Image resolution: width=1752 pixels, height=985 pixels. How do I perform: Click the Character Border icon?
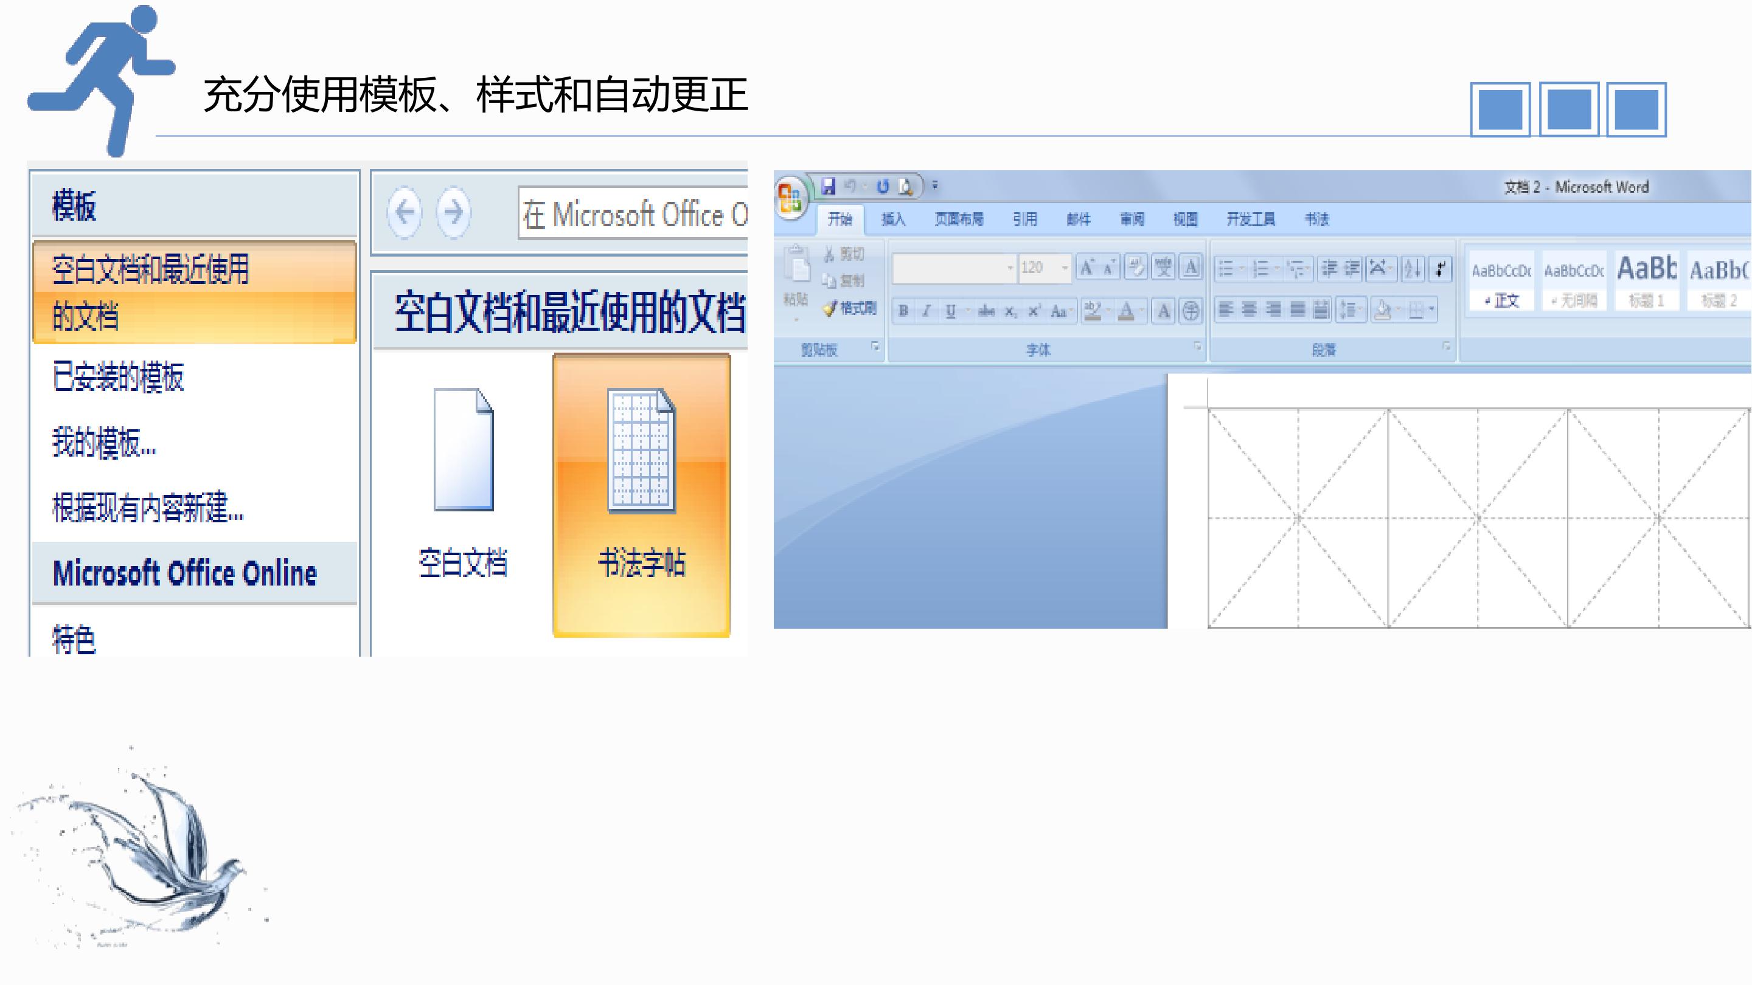[x=1191, y=268]
